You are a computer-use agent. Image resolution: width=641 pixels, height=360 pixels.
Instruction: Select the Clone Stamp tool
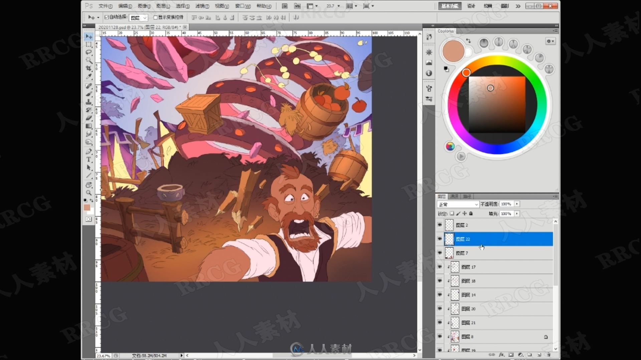88,102
